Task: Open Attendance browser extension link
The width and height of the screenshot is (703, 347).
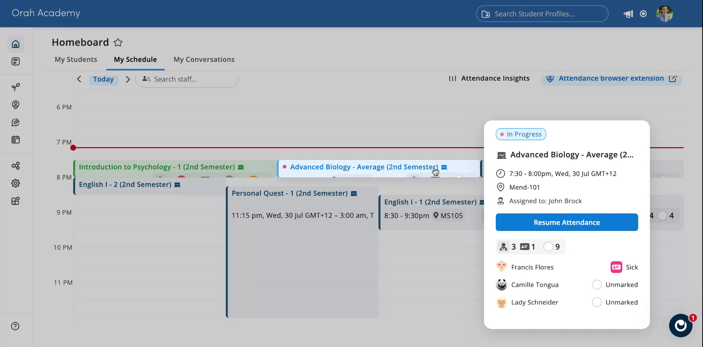Action: tap(611, 78)
